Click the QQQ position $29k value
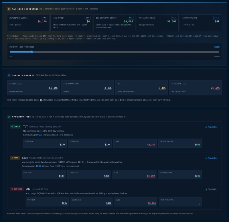The image size is (229, 222). click(64, 203)
